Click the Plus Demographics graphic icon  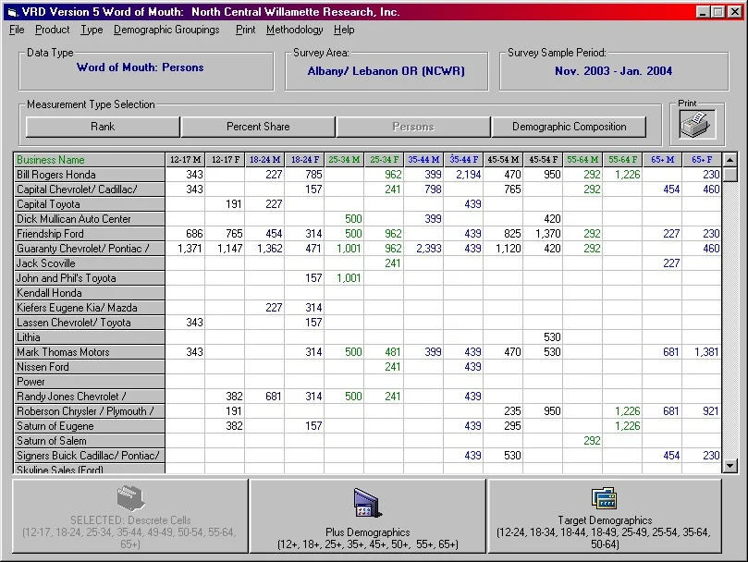click(x=367, y=503)
